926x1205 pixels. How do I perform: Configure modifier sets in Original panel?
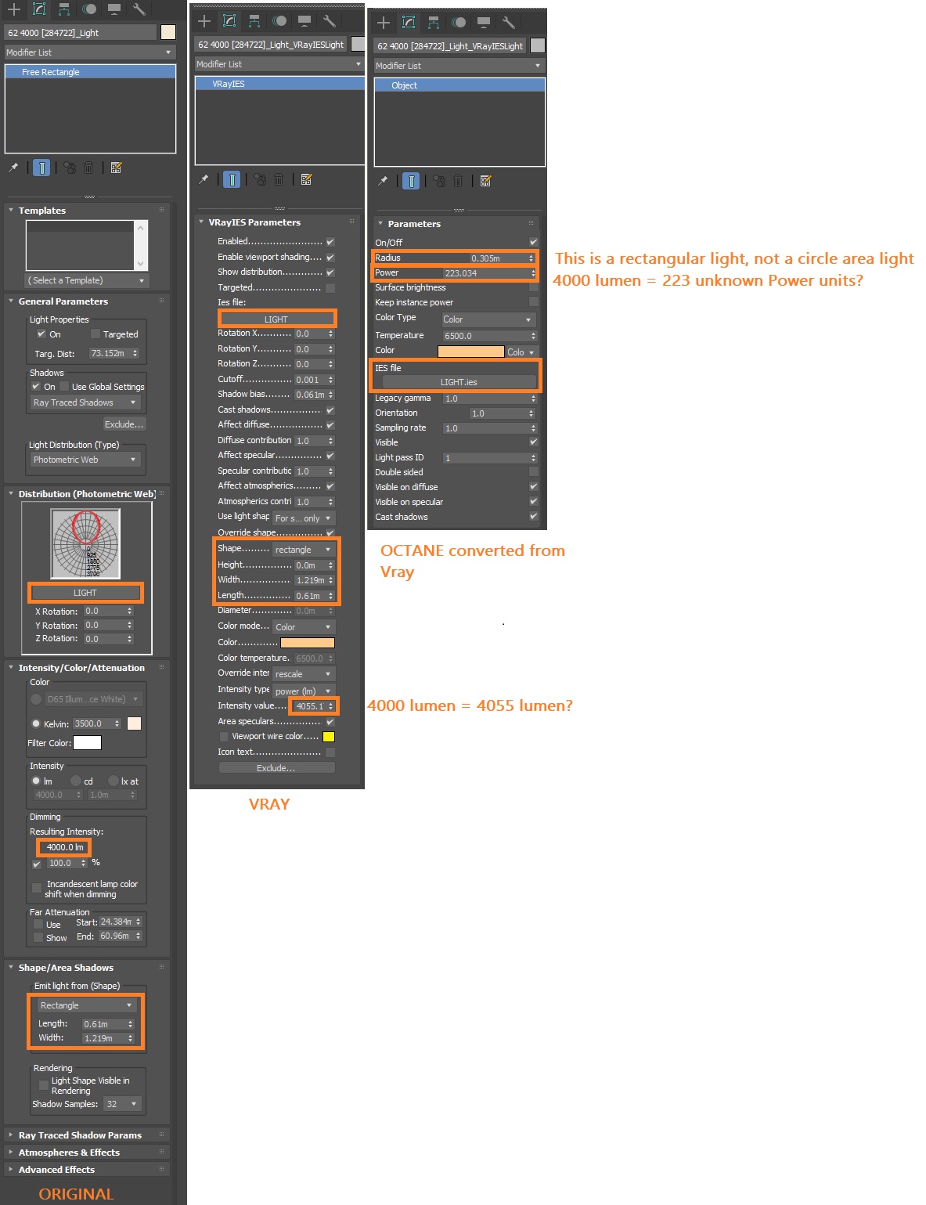116,168
